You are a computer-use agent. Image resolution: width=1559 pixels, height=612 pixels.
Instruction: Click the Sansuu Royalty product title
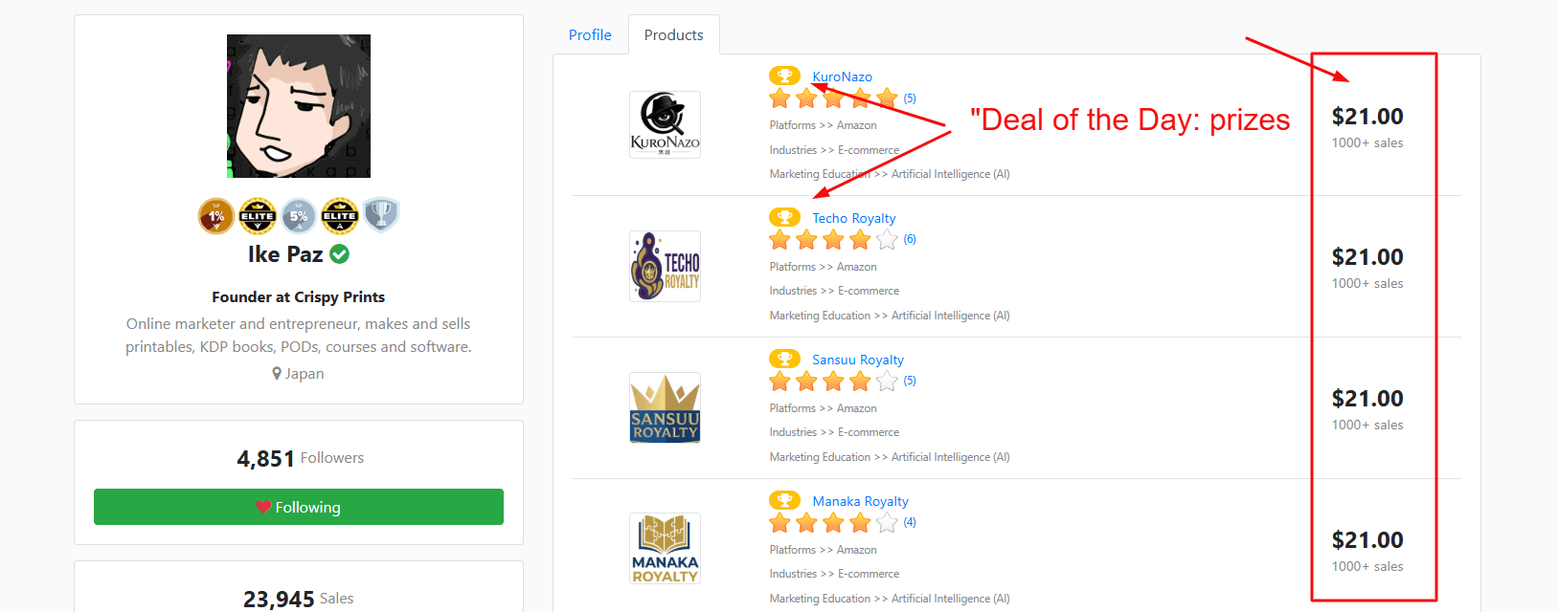(x=858, y=360)
